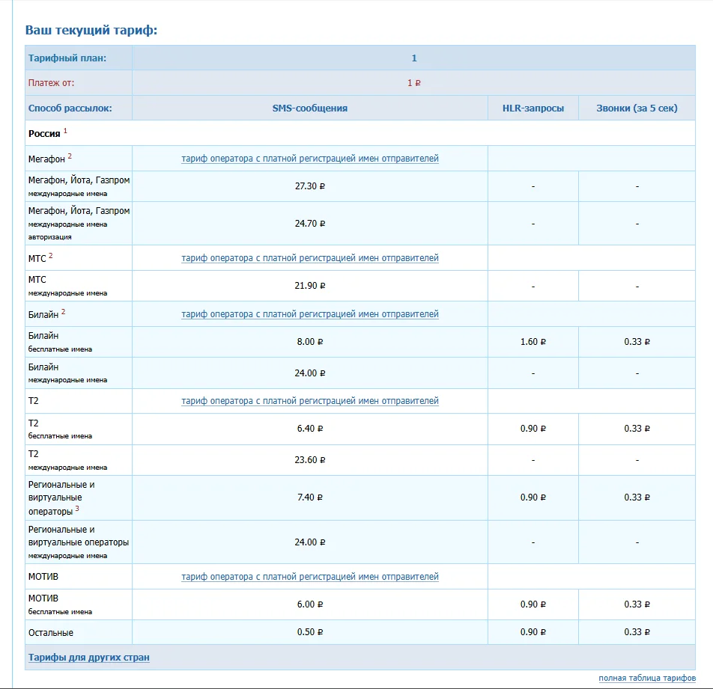Open 'Тарифы для других стран' link
Viewport: 713px width, 689px height.
88,658
